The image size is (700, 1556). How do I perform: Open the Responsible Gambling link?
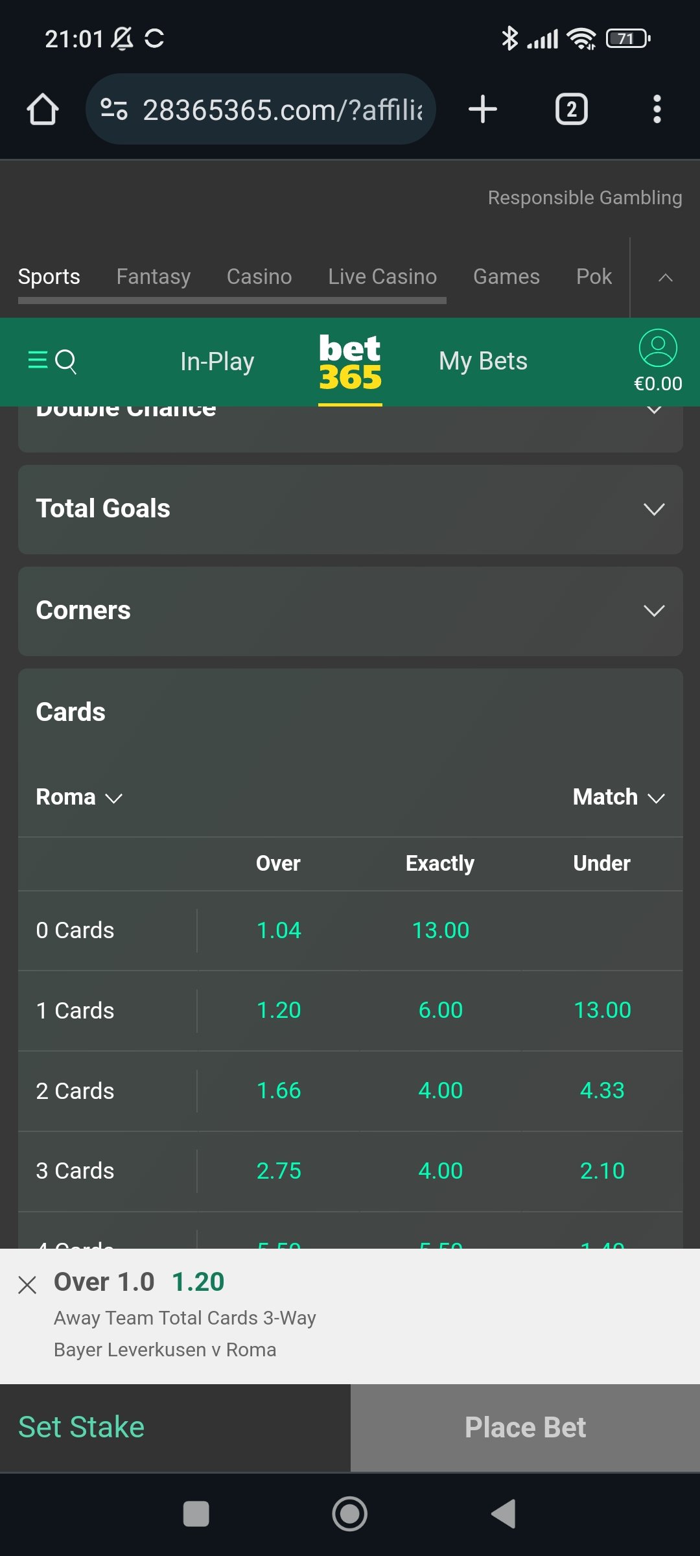coord(585,197)
